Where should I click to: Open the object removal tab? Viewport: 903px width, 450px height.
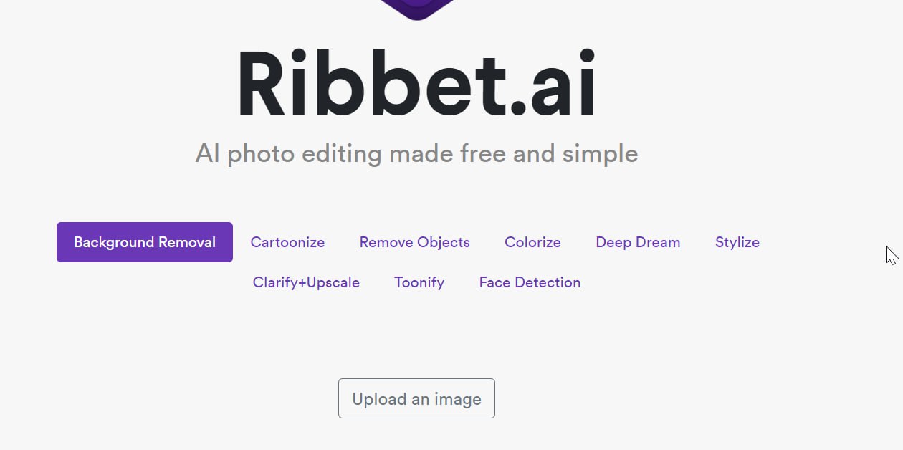point(415,242)
